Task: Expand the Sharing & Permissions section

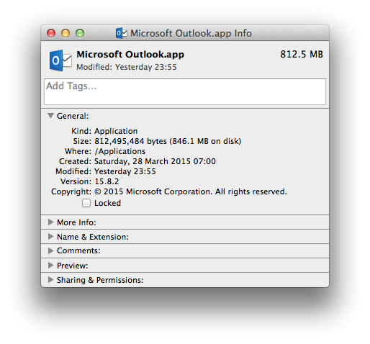Action: [x=50, y=280]
